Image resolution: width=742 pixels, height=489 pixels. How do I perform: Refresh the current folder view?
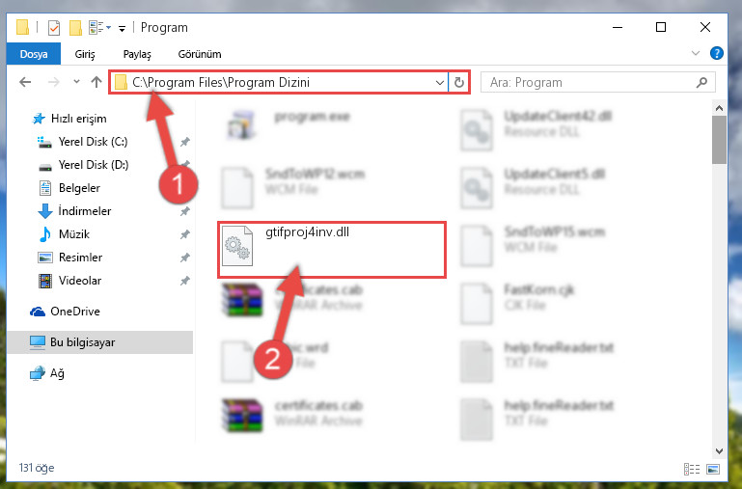pos(458,82)
